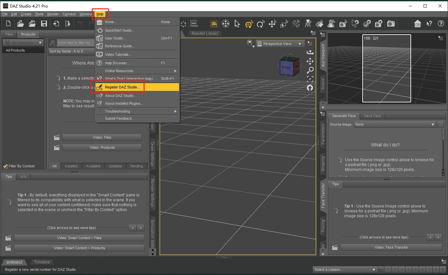
Task: Select the highlighted yellow orbit pointer tool
Action: [249, 23]
